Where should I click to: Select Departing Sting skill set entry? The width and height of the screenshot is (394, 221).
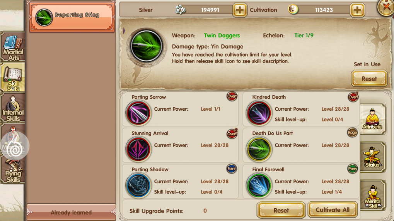click(72, 17)
